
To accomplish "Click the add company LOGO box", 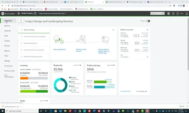I will click(x=21, y=21).
